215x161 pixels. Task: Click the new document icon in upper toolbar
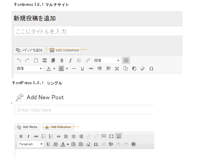point(36,60)
